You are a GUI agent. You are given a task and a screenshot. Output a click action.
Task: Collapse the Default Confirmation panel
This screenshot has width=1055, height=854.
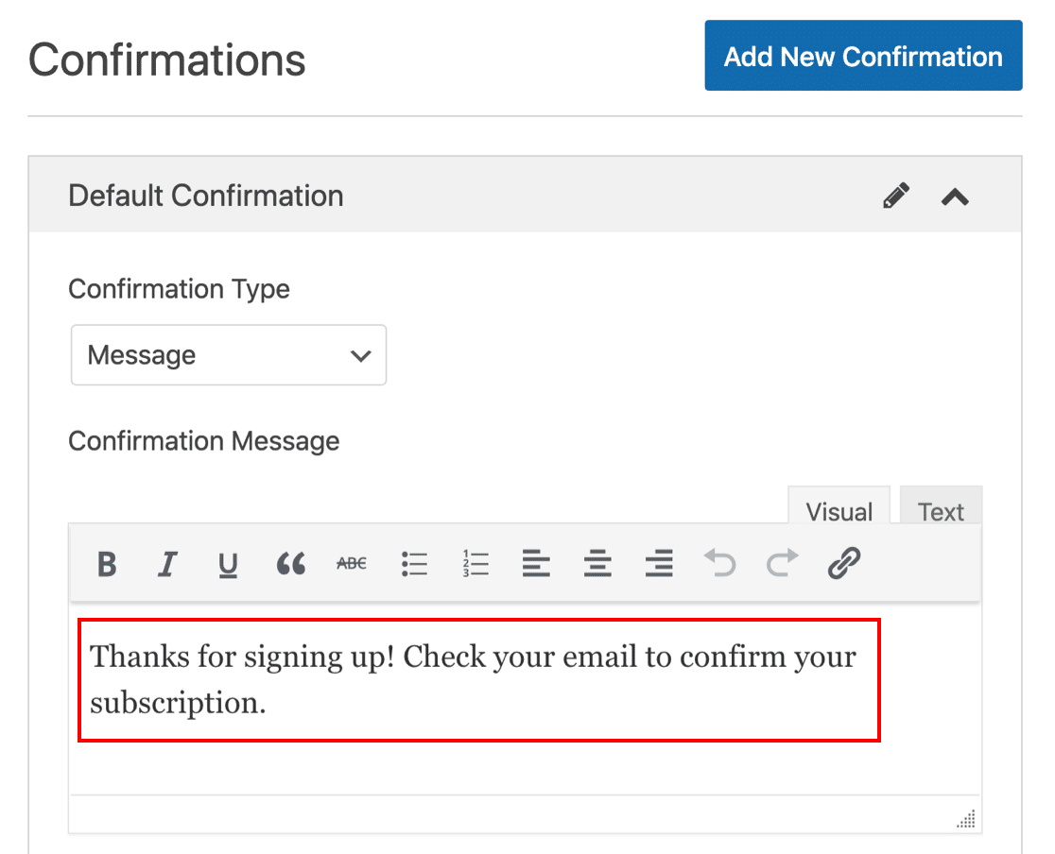coord(956,196)
